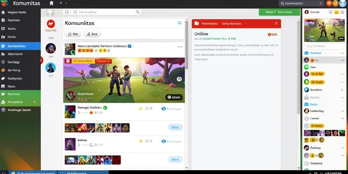Image resolution: width=348 pixels, height=174 pixels.
Task: Click round white icon at banner's right edge
Action: click(x=179, y=79)
